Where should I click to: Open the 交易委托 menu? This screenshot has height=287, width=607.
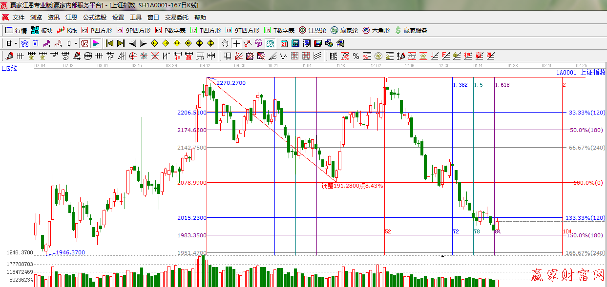(176, 17)
